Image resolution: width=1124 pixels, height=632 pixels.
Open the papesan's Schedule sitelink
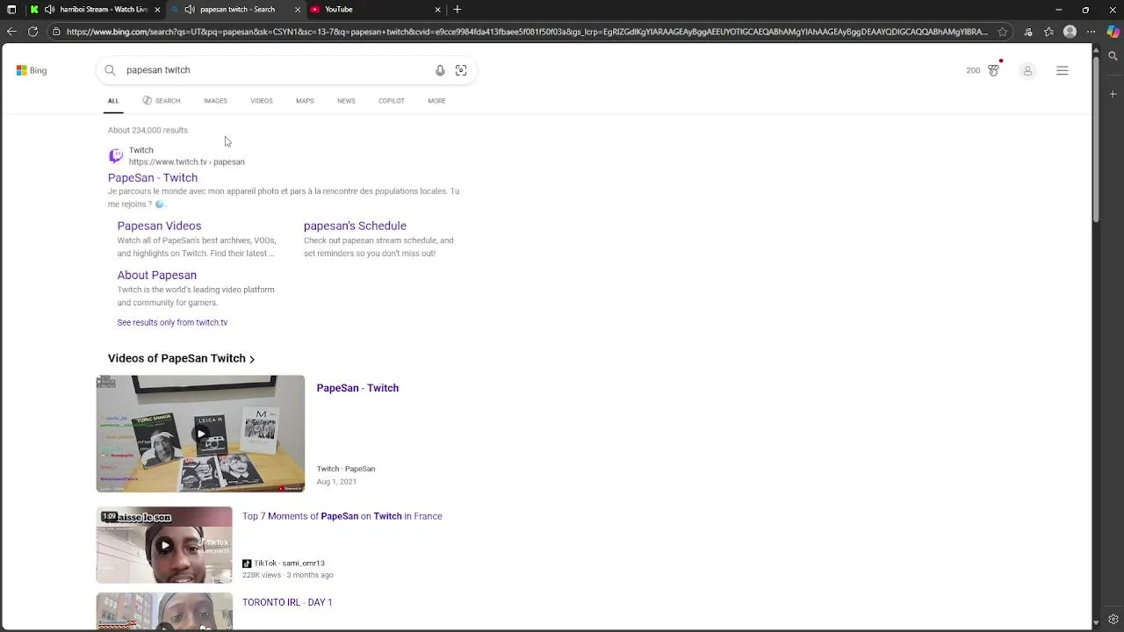tap(355, 226)
